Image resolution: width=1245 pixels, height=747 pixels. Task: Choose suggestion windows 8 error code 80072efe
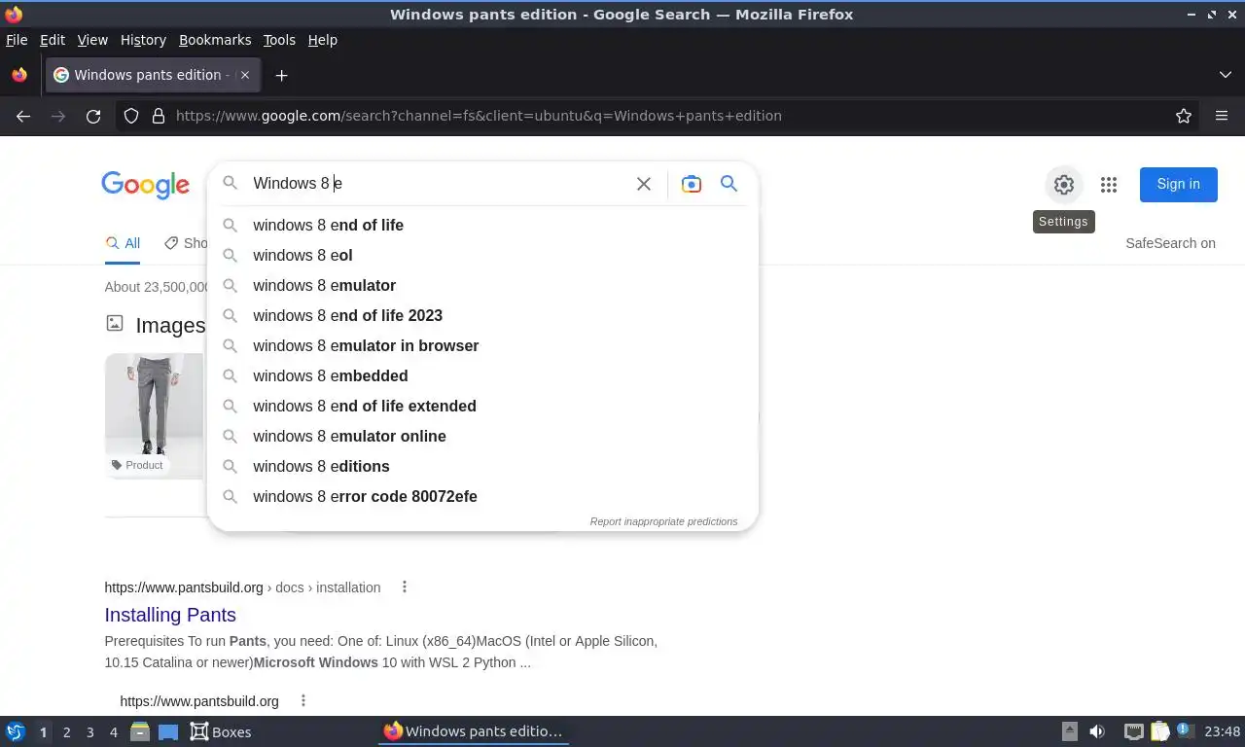[x=482, y=496]
